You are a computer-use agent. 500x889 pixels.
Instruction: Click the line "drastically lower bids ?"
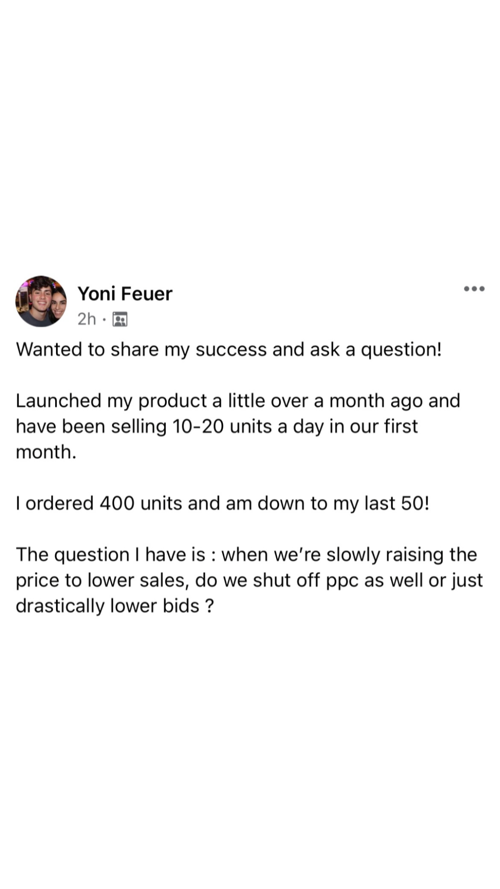[x=115, y=606]
